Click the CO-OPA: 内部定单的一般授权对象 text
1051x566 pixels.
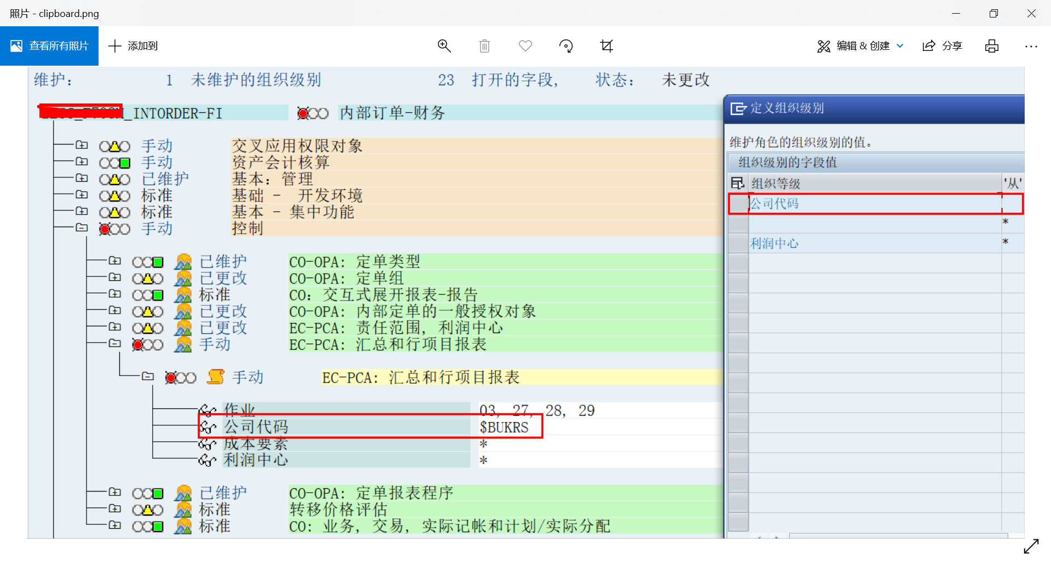pos(413,311)
